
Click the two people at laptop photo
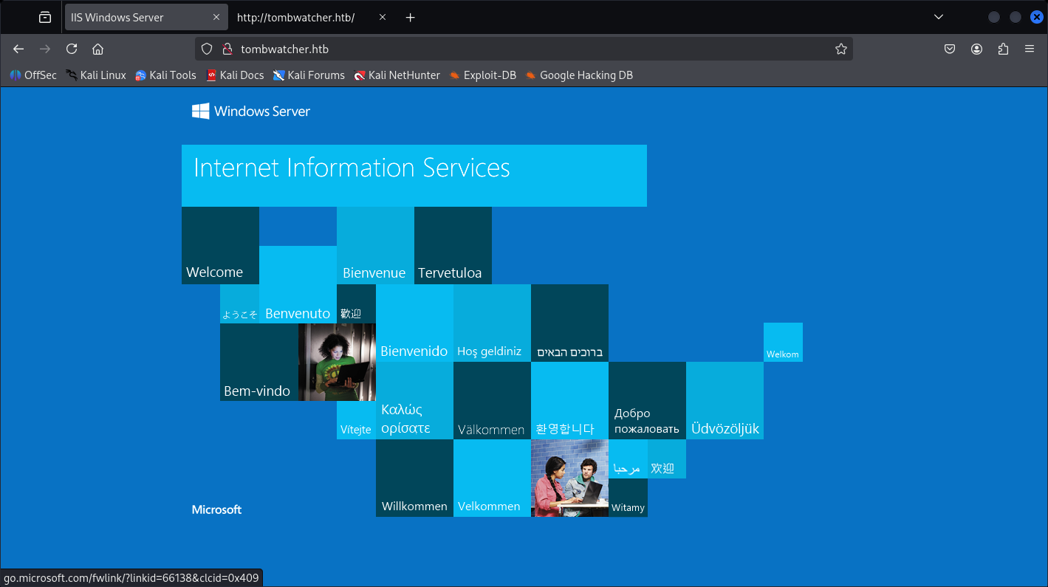click(569, 478)
